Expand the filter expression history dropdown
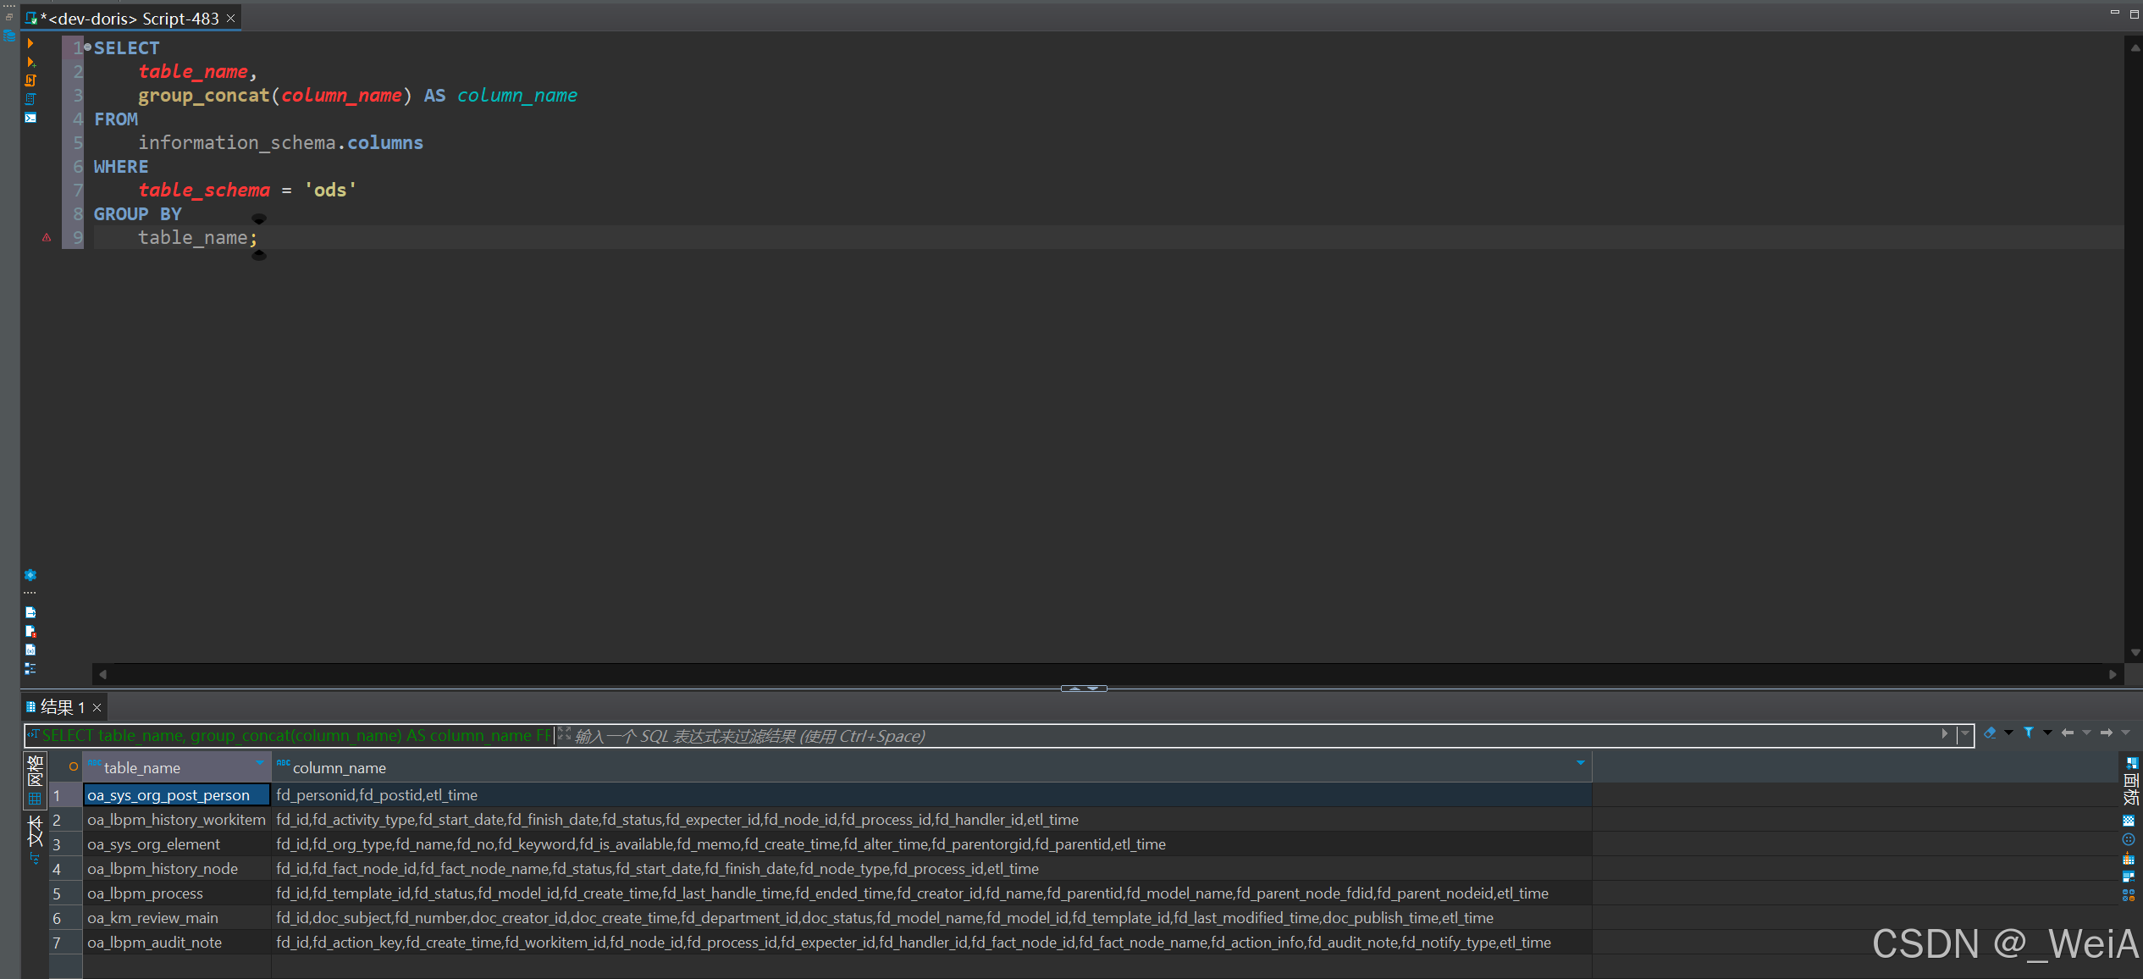 click(x=1964, y=734)
